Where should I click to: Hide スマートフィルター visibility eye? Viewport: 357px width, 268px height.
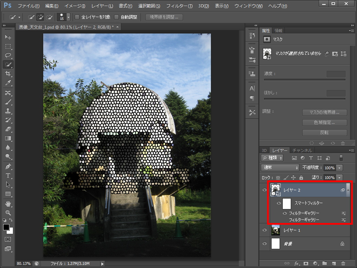[279, 203]
